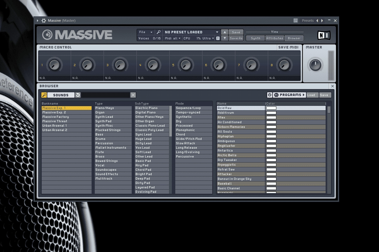
Task: Open Midi all channel dropdown
Action: 173,38
